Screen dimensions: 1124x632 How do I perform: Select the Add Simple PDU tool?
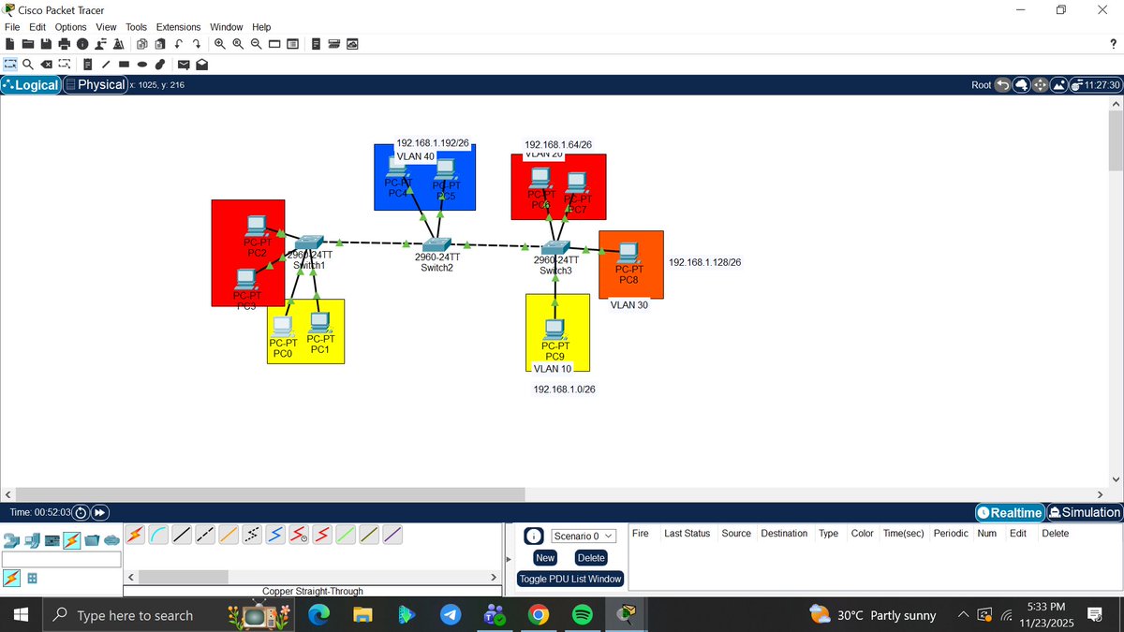pos(183,64)
